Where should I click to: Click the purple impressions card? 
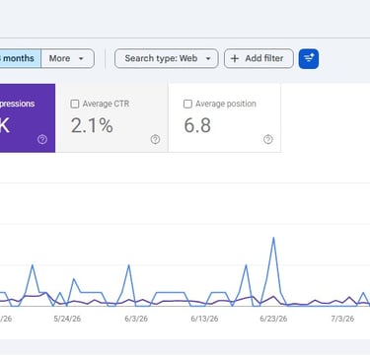pos(28,117)
